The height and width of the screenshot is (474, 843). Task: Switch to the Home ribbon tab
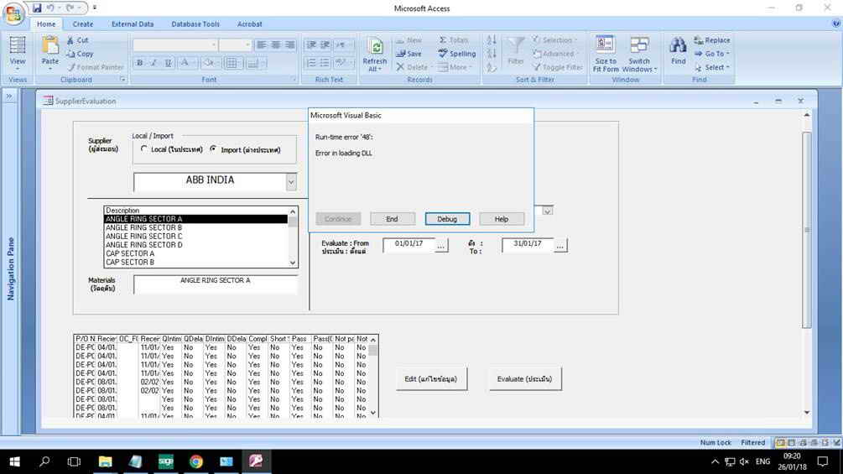coord(45,23)
